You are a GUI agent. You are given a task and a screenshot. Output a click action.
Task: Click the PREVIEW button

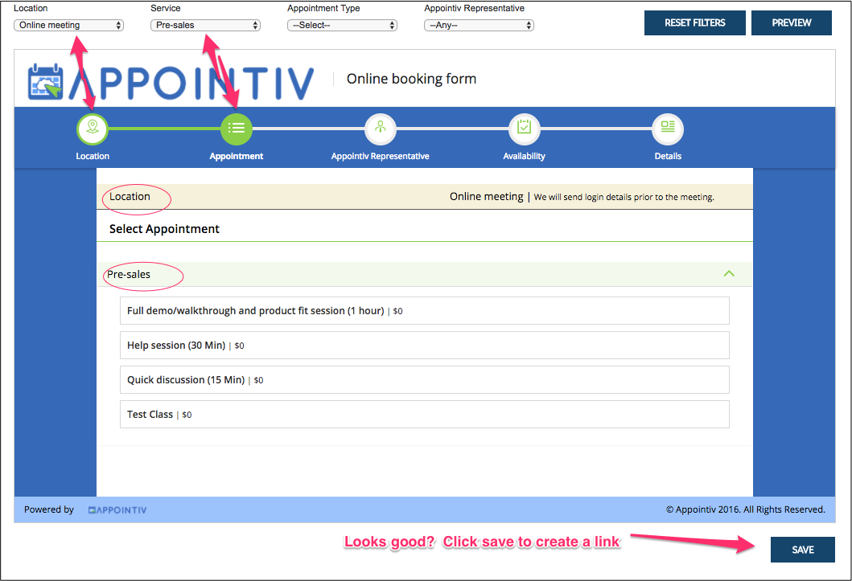791,23
